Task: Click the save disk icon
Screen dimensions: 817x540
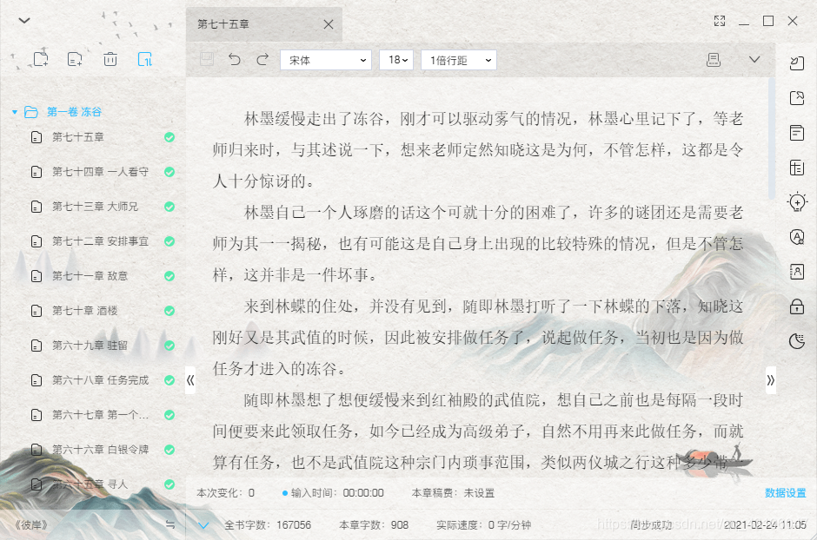Action: point(207,59)
